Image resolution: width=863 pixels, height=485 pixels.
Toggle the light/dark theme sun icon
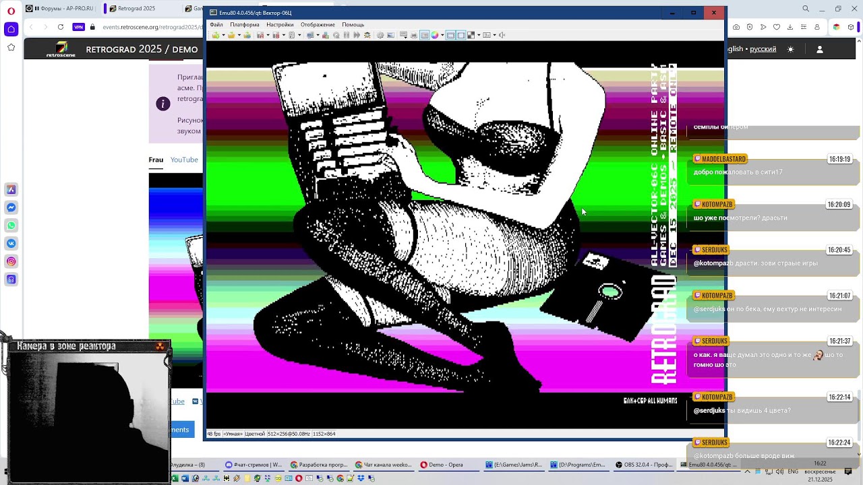click(791, 49)
